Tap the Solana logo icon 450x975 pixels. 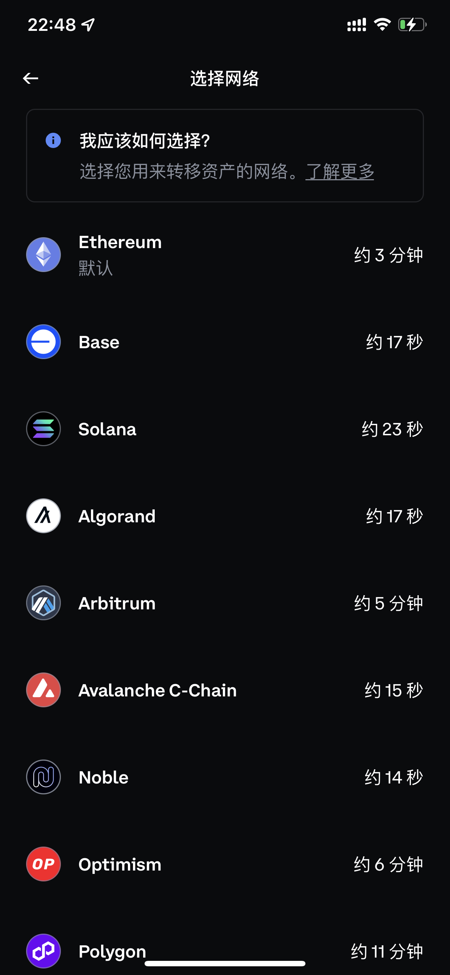[x=43, y=429]
